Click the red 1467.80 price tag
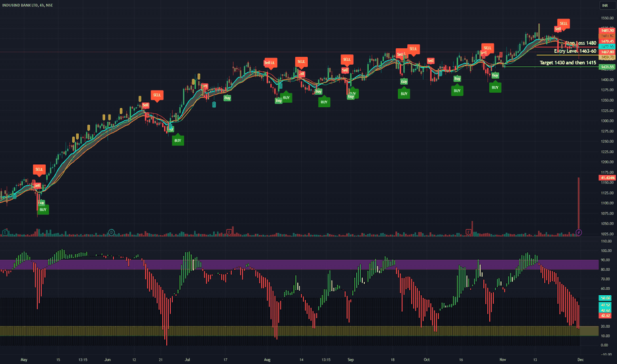The height and width of the screenshot is (364, 617). (x=606, y=52)
